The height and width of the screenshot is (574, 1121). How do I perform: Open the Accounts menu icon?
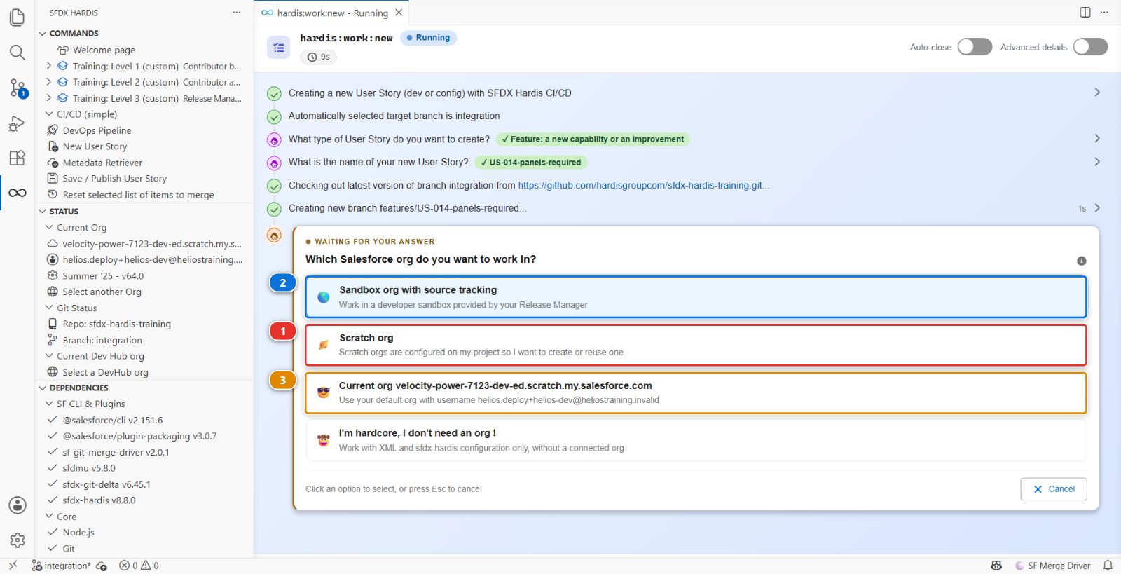pyautogui.click(x=18, y=505)
